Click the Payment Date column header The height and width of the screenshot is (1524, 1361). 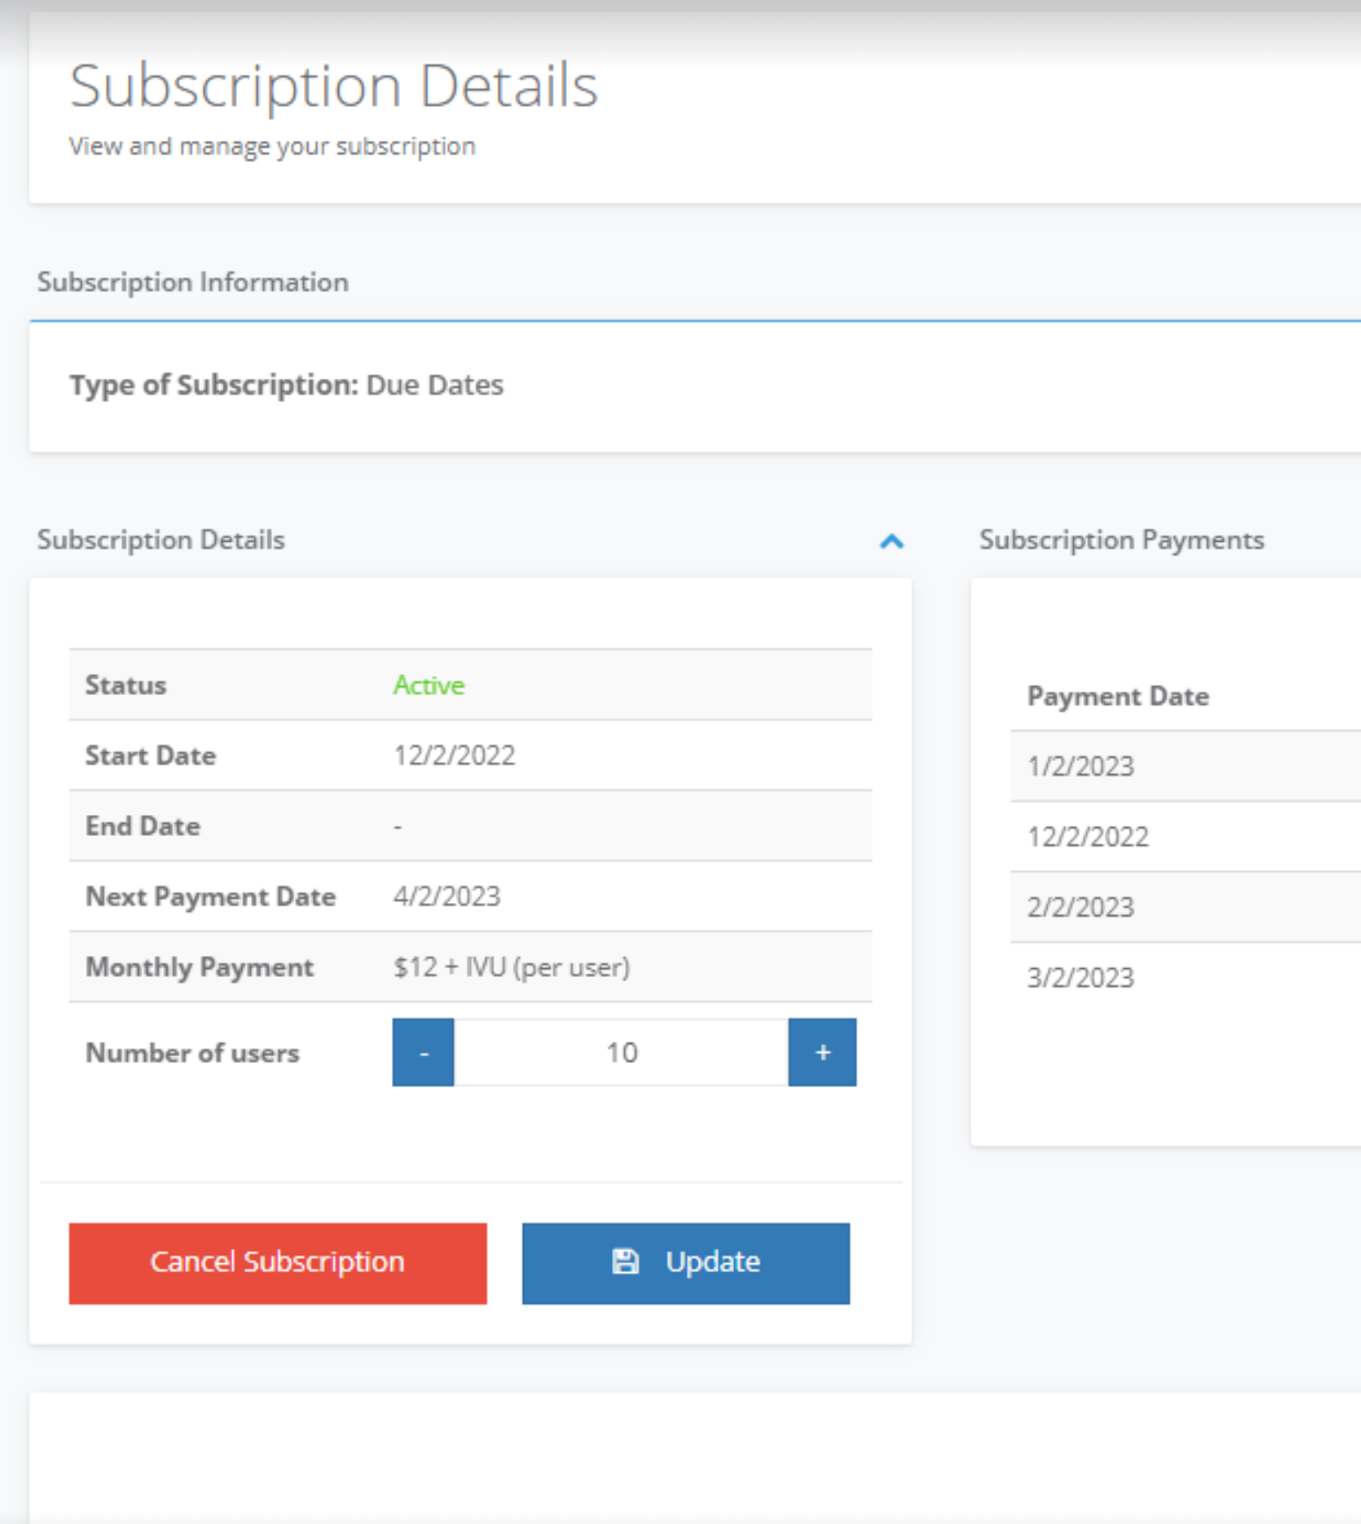click(1118, 697)
